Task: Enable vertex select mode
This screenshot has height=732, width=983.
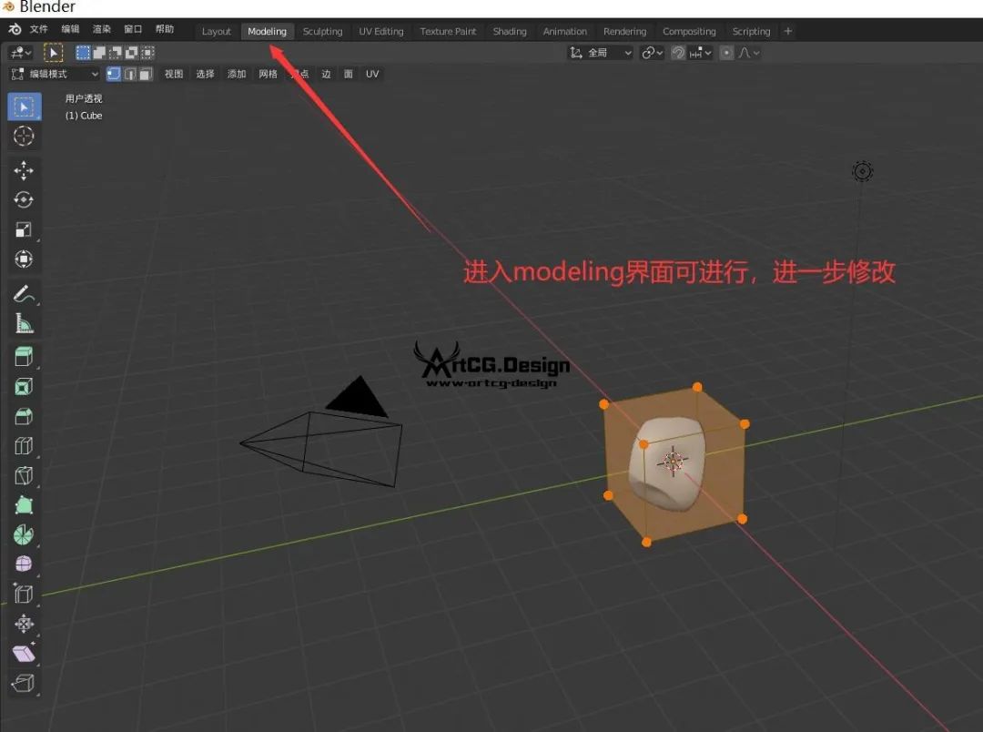Action: pos(114,74)
